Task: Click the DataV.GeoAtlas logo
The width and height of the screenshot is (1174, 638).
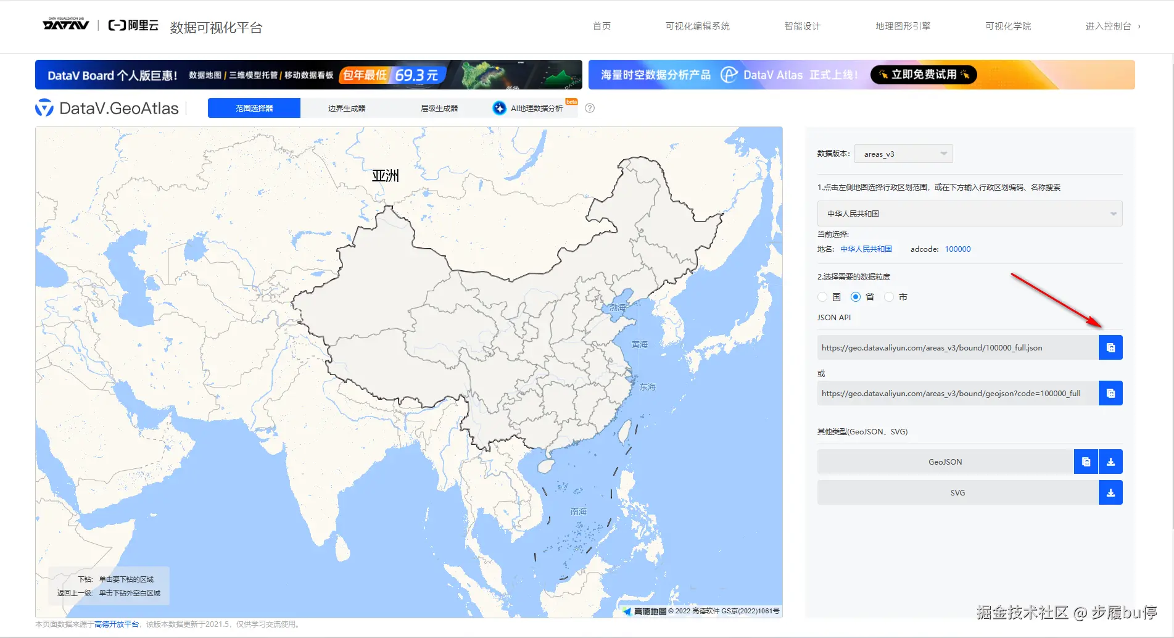Action: [107, 108]
